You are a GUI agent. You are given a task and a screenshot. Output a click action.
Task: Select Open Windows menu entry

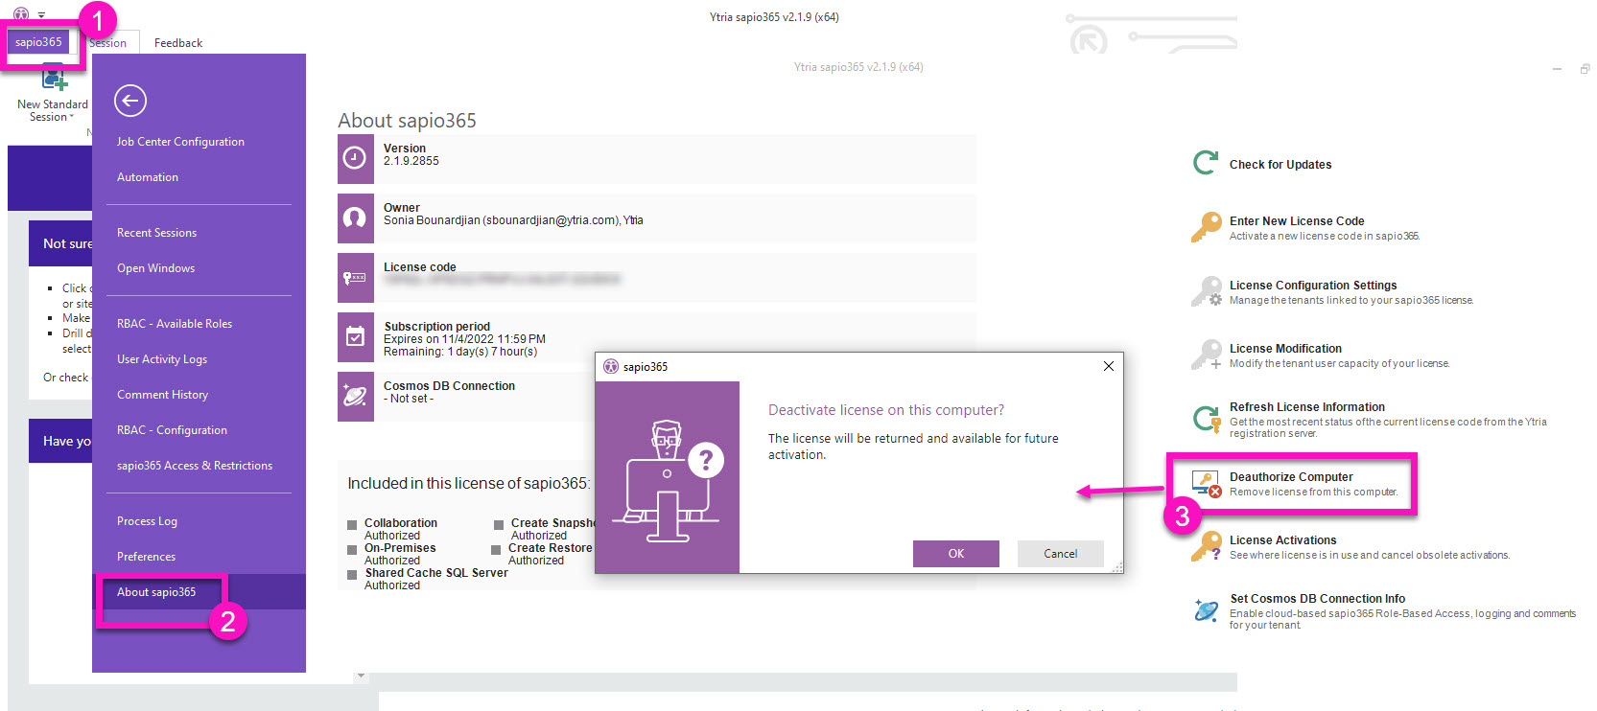155,267
